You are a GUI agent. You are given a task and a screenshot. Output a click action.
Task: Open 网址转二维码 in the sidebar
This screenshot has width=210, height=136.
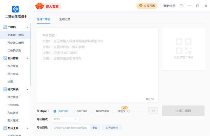tap(16, 43)
